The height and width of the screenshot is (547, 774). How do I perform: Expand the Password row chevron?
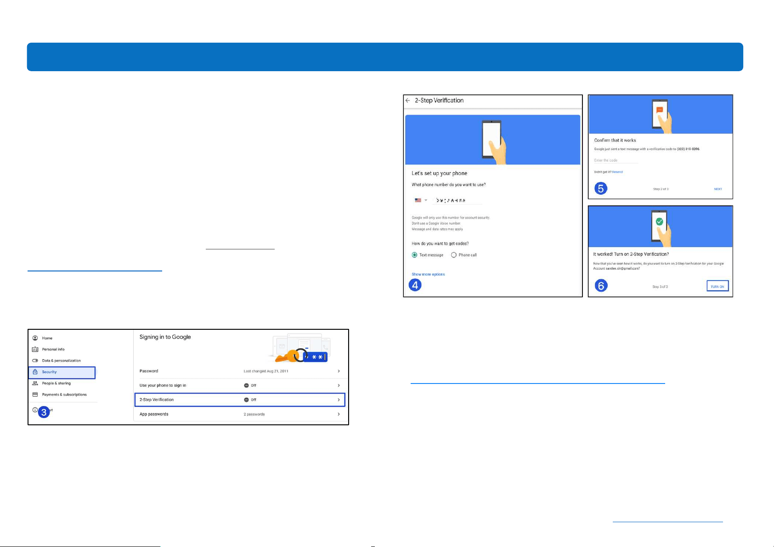click(339, 371)
